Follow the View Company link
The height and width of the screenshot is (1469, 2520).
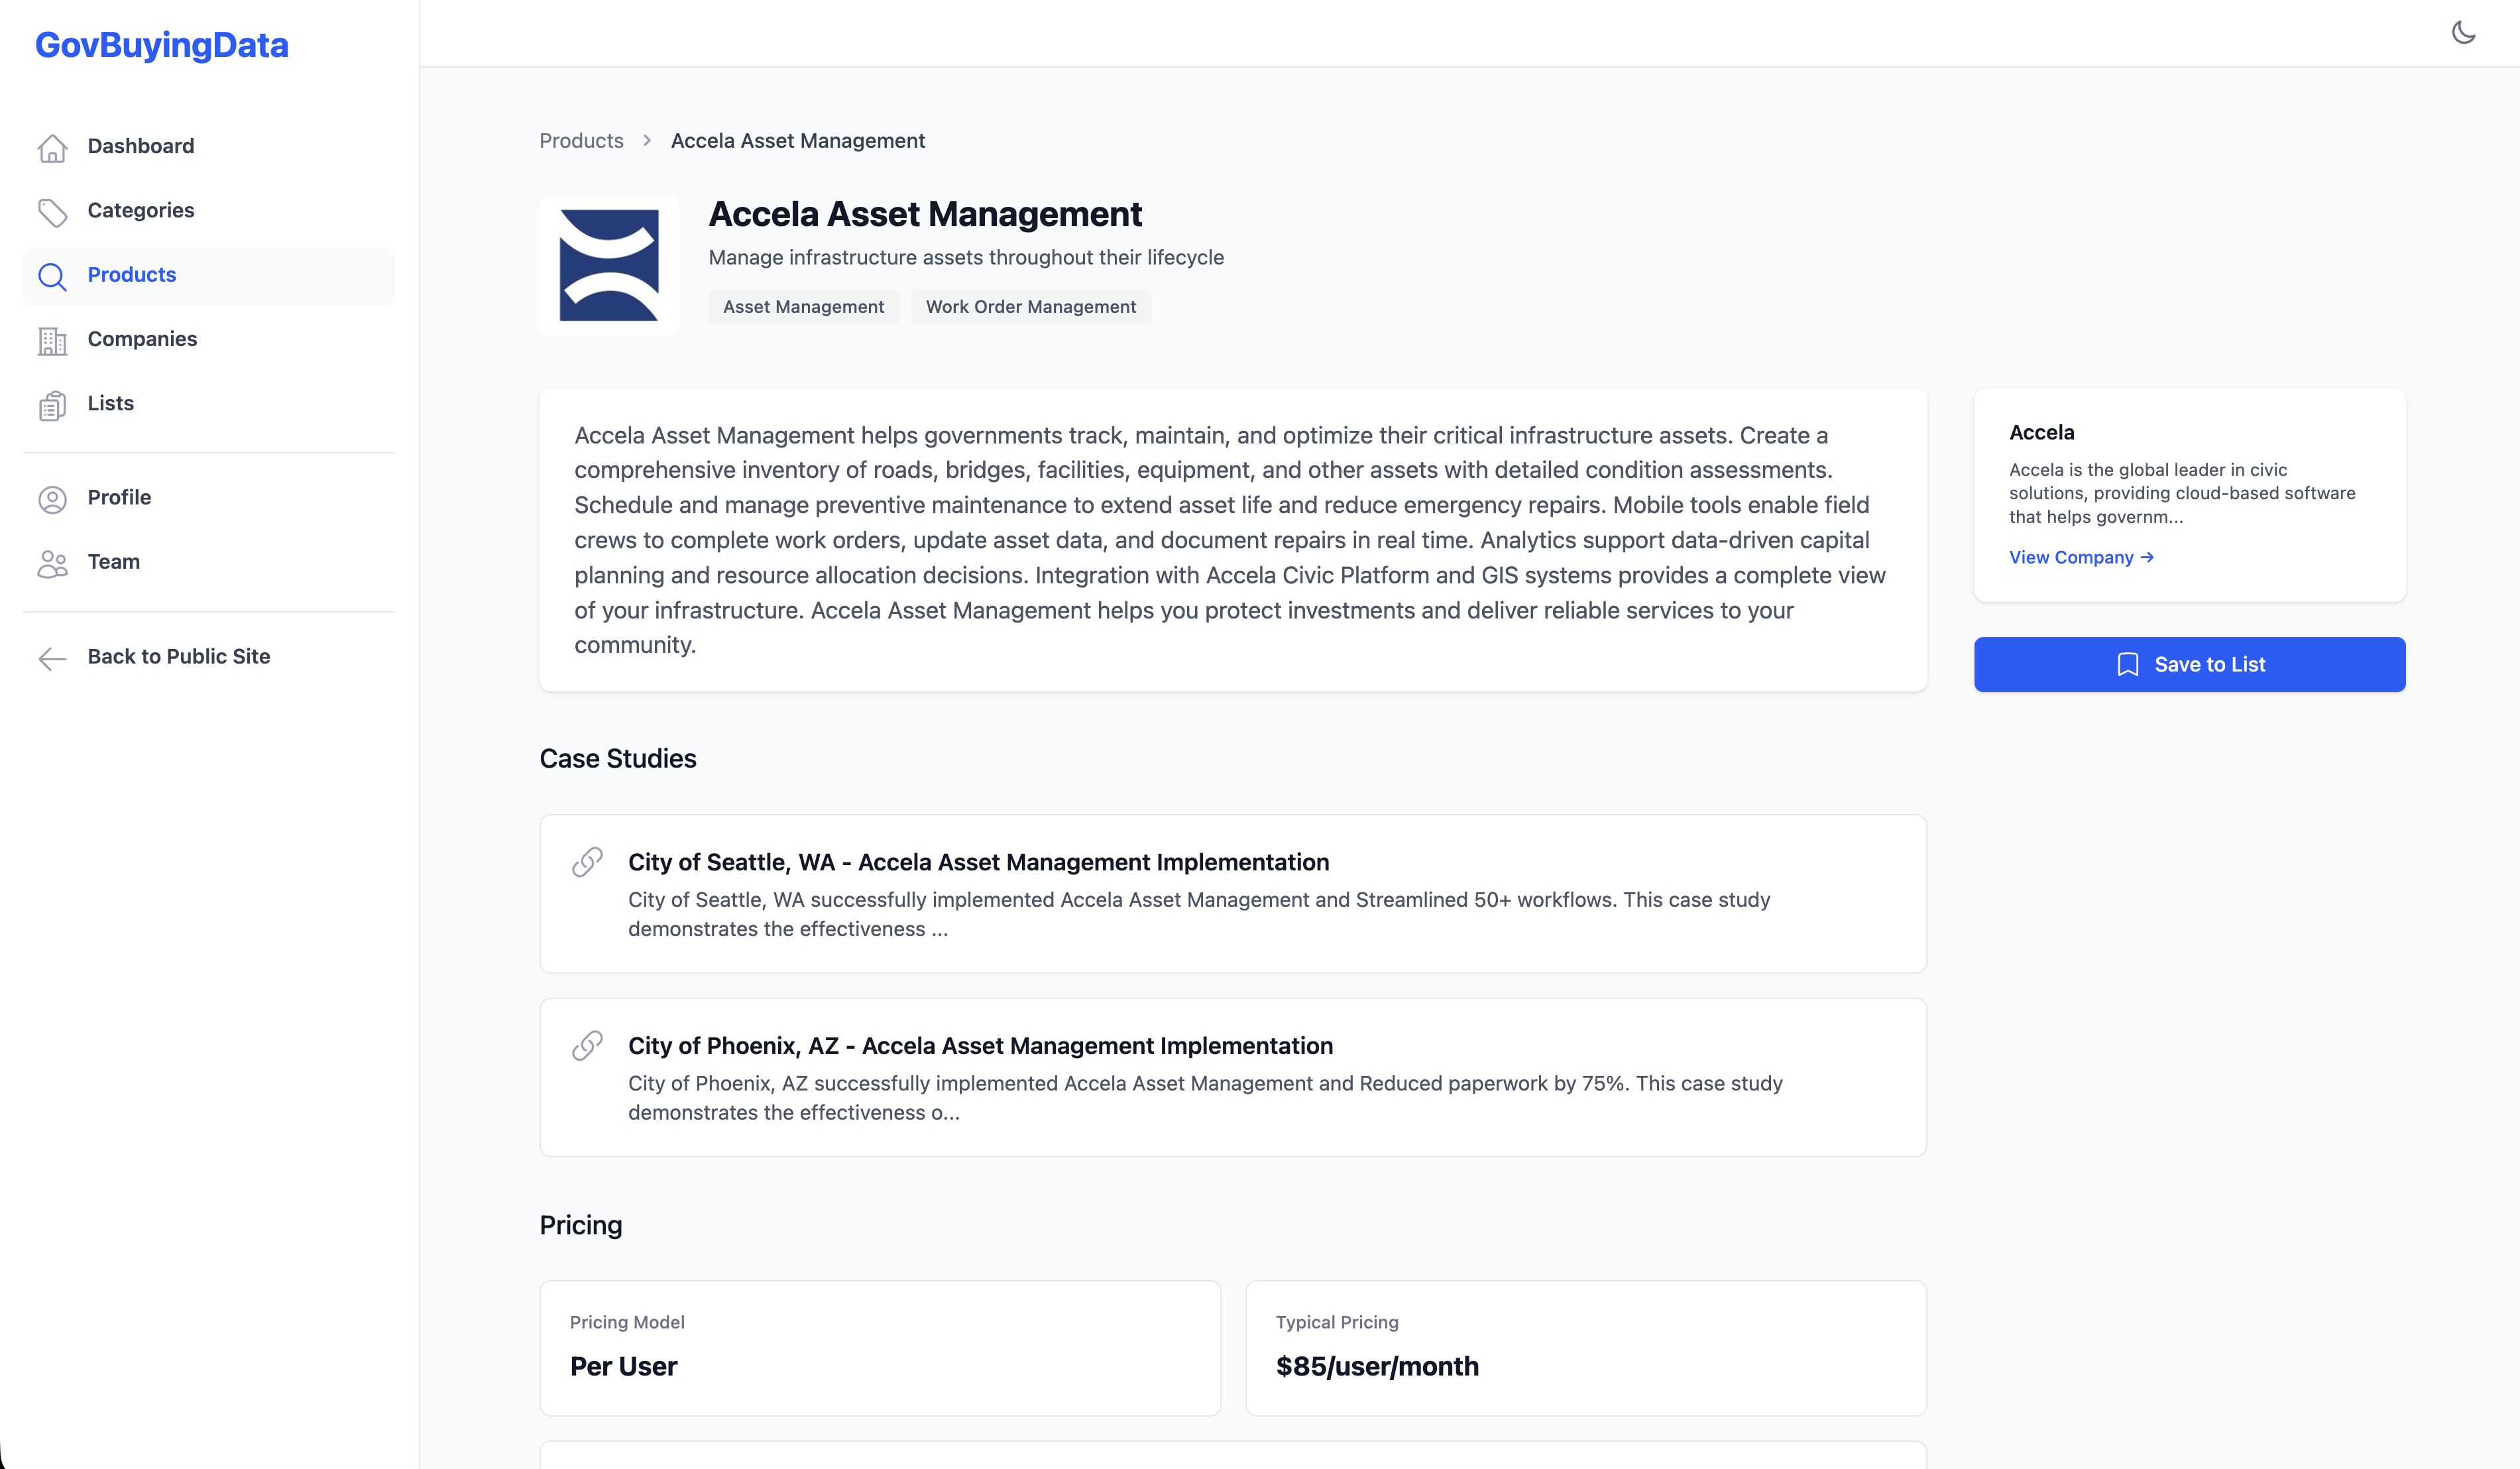2080,557
